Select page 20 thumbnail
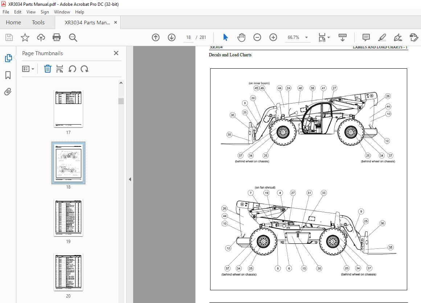This screenshot has width=421, height=303. coord(69,272)
